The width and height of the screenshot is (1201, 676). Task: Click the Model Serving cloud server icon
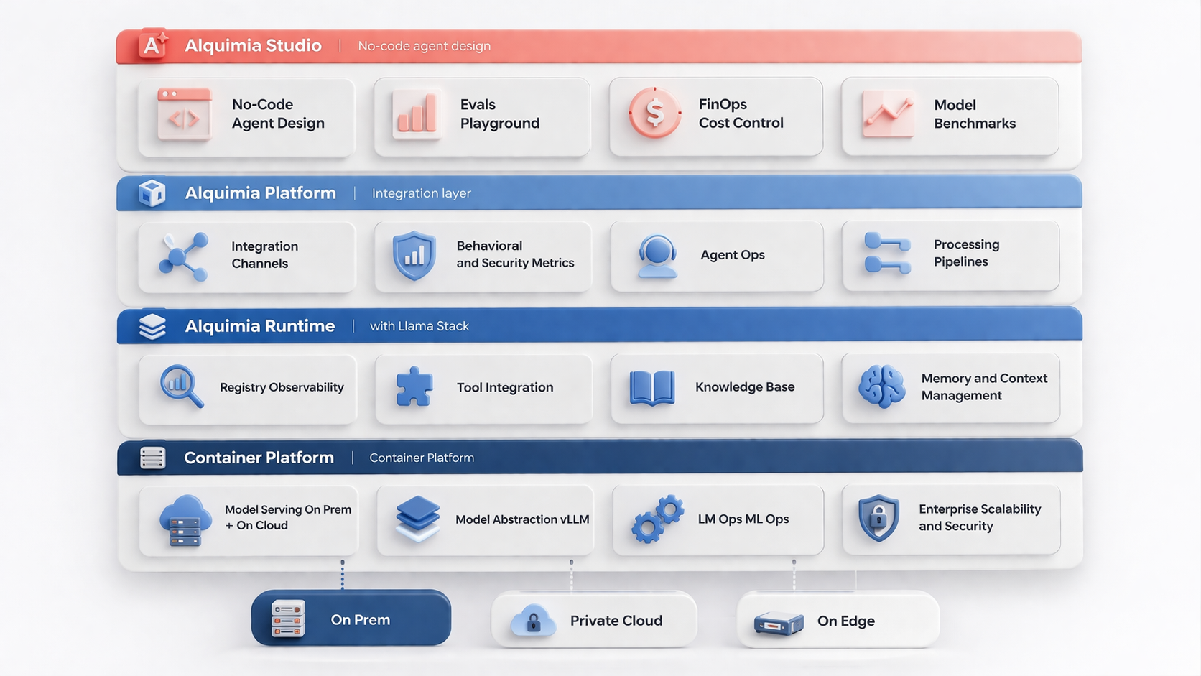point(185,521)
